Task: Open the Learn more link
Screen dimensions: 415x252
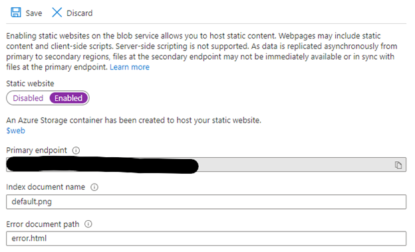Action: pos(130,67)
